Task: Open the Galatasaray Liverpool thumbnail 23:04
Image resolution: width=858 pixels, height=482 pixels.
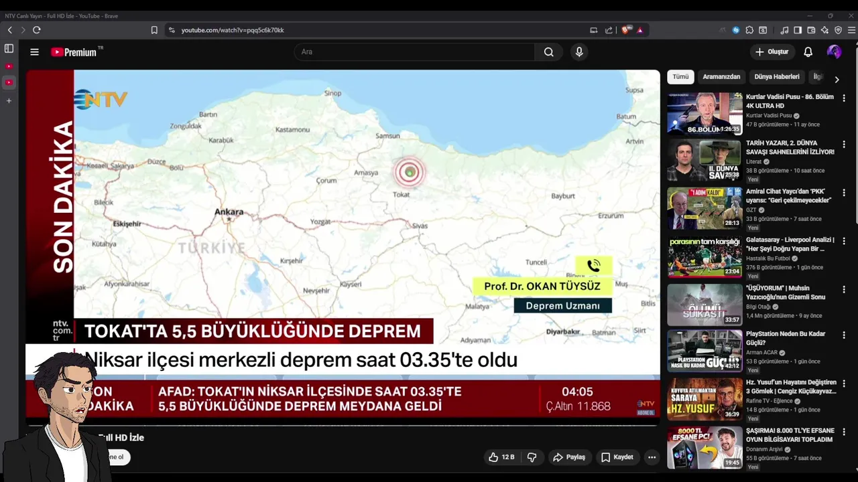Action: pos(704,256)
